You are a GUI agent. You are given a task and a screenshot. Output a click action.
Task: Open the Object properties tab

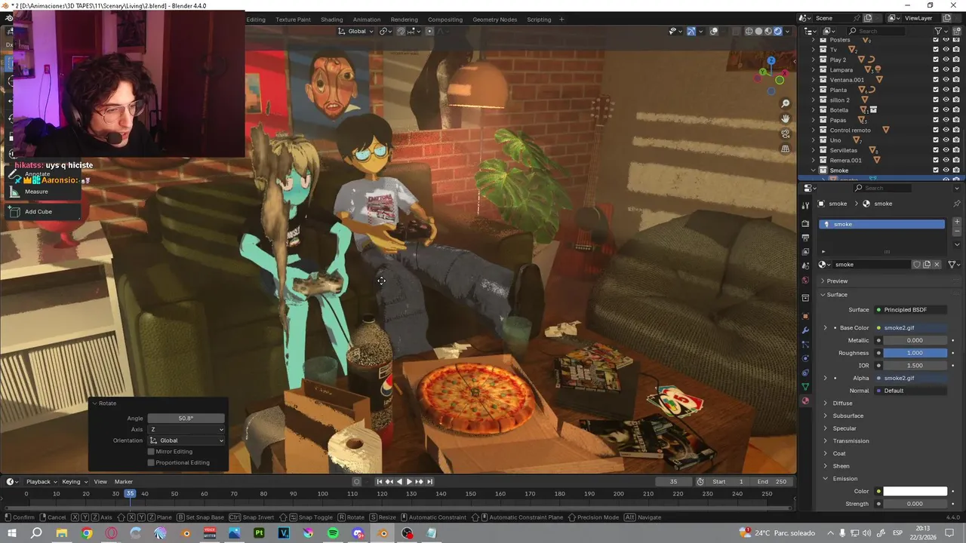point(805,315)
